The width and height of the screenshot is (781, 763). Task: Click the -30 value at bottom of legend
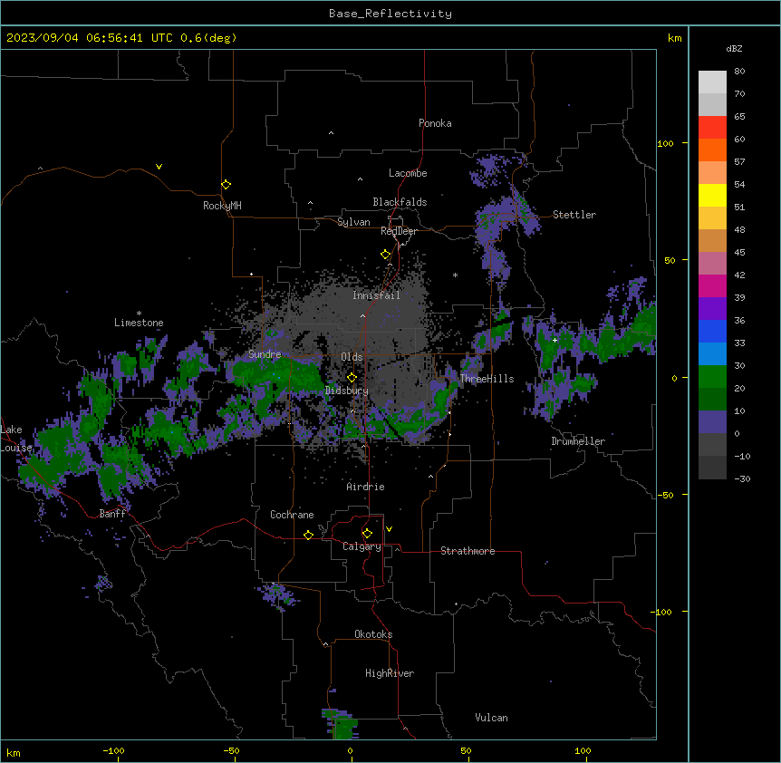(742, 478)
